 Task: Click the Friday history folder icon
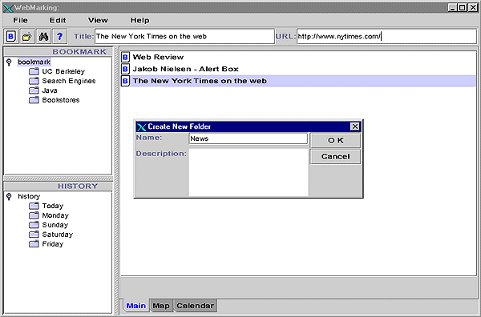[x=34, y=244]
